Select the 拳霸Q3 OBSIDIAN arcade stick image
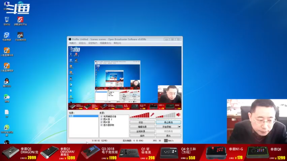Screen dimensions: 287x161 [x=50, y=152]
